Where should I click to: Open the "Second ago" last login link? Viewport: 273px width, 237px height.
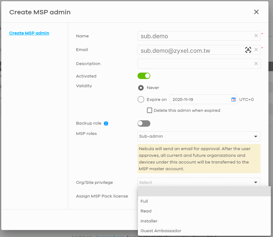[110, 236]
